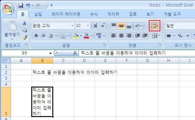Open the font size 10 dropdown

[88, 26]
